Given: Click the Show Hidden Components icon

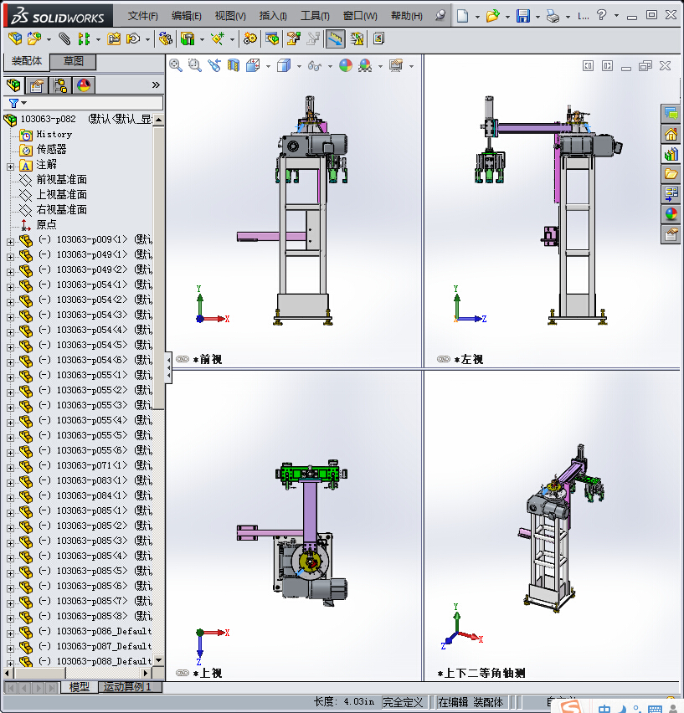Looking at the screenshot, I should pos(166,38).
